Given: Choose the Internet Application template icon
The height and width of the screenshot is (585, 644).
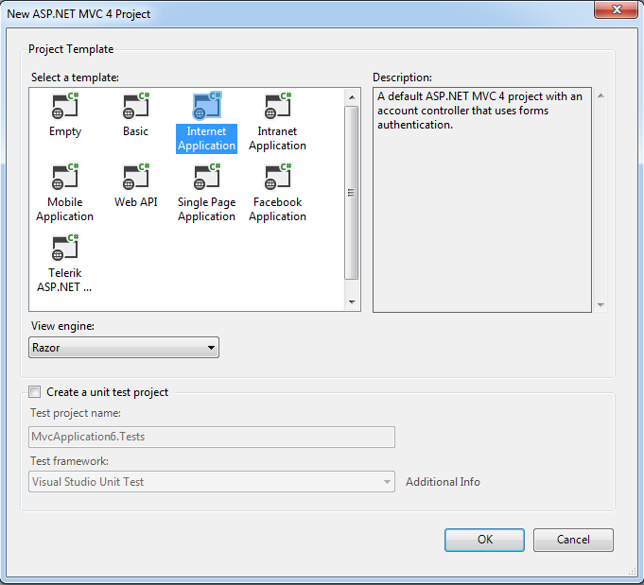Looking at the screenshot, I should tap(207, 106).
